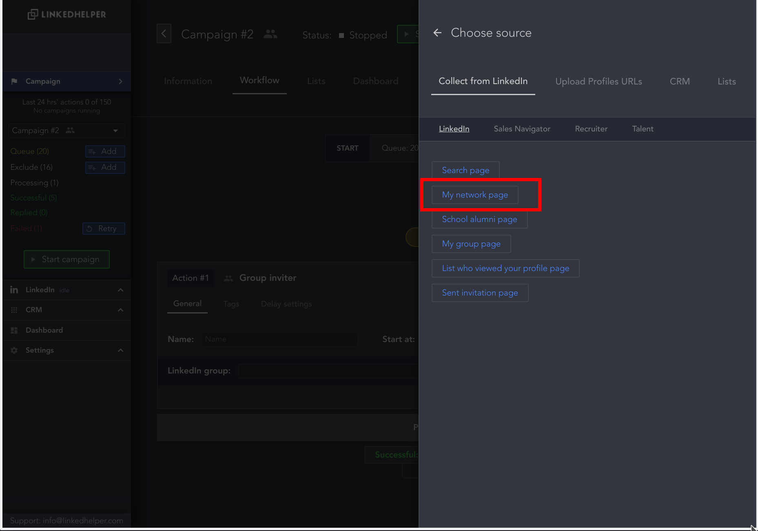Click the Dashboard icon in sidebar
The height and width of the screenshot is (531, 758).
tap(14, 330)
